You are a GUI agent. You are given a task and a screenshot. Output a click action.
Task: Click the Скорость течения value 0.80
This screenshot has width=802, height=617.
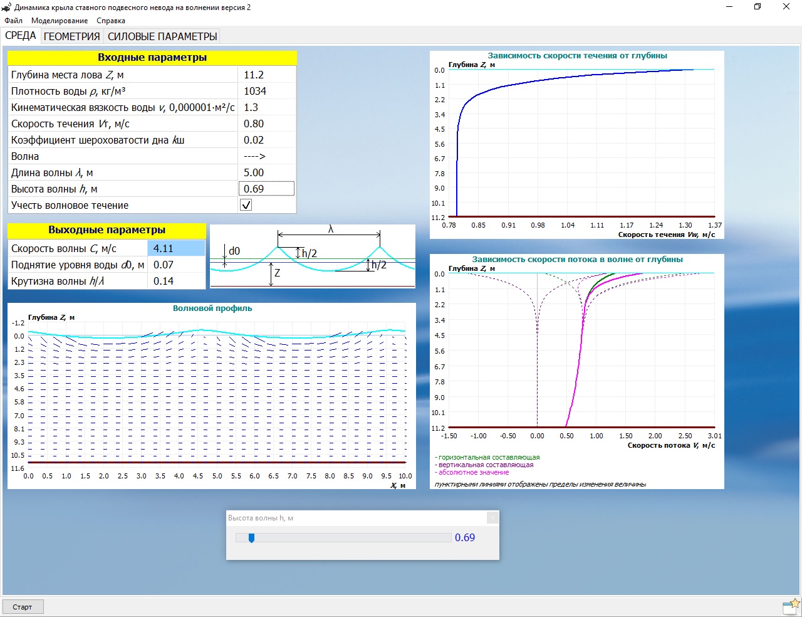click(x=266, y=124)
